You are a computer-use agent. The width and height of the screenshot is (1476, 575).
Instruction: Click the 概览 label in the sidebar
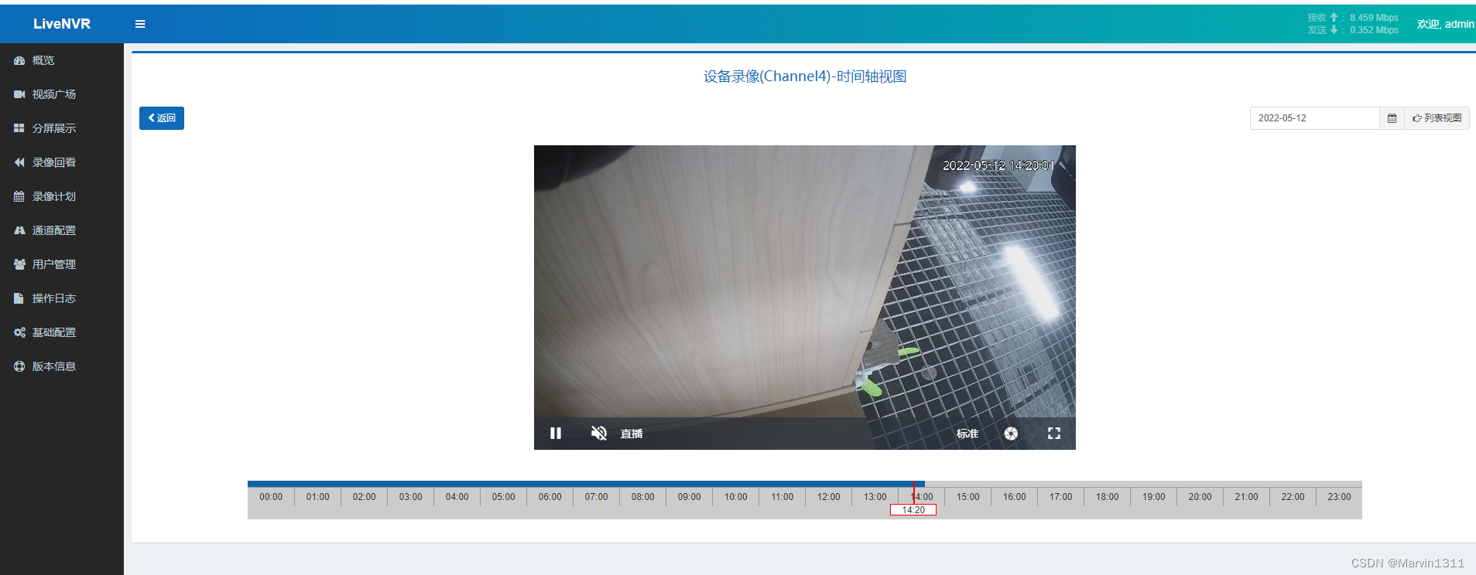tap(43, 60)
